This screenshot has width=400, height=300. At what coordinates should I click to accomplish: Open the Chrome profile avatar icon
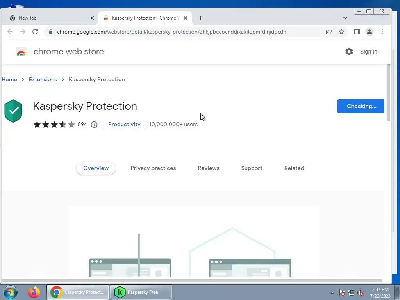(x=370, y=32)
